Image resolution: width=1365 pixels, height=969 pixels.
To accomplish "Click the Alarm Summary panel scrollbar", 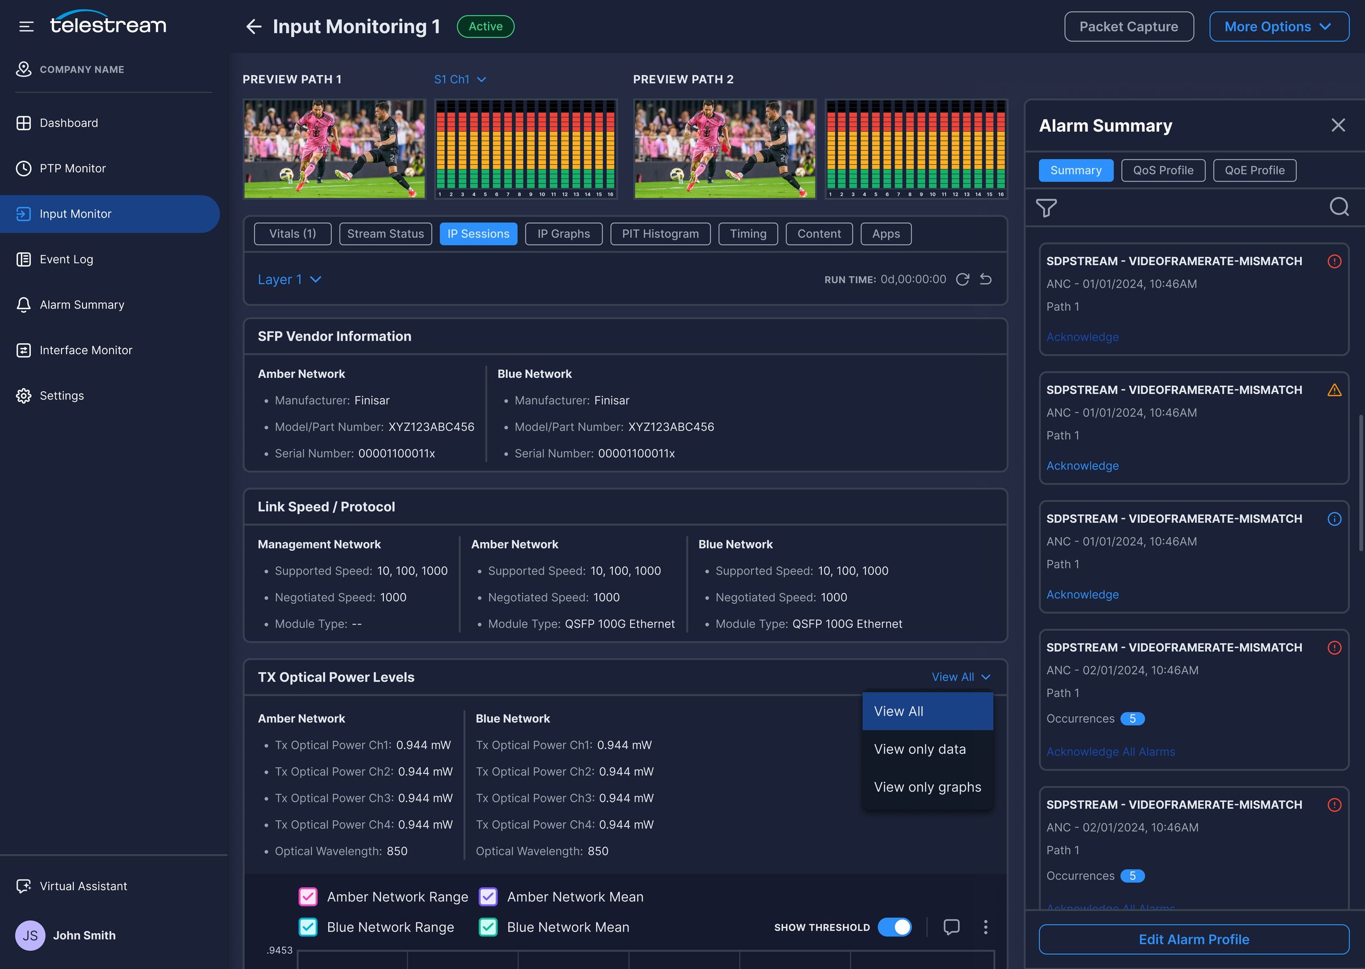I will (1362, 483).
